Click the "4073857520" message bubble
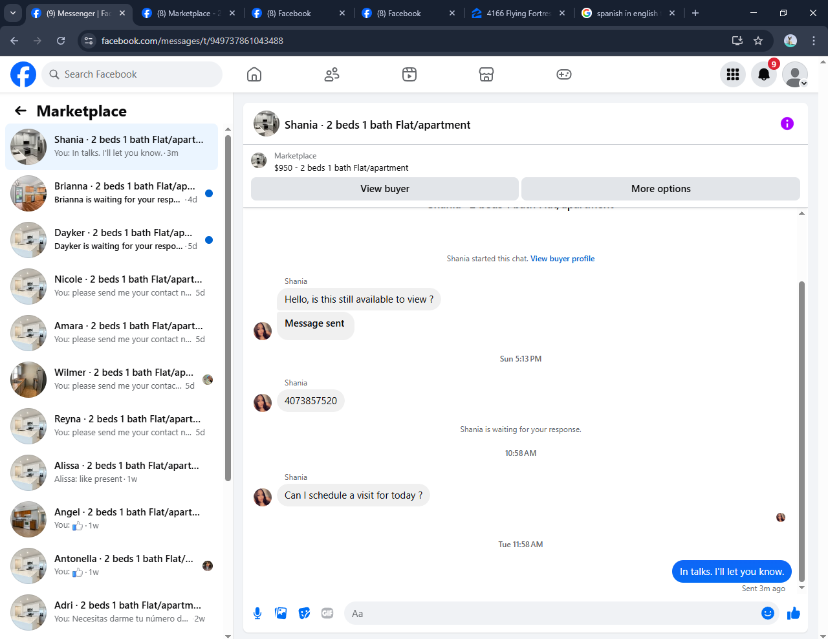 pos(310,401)
